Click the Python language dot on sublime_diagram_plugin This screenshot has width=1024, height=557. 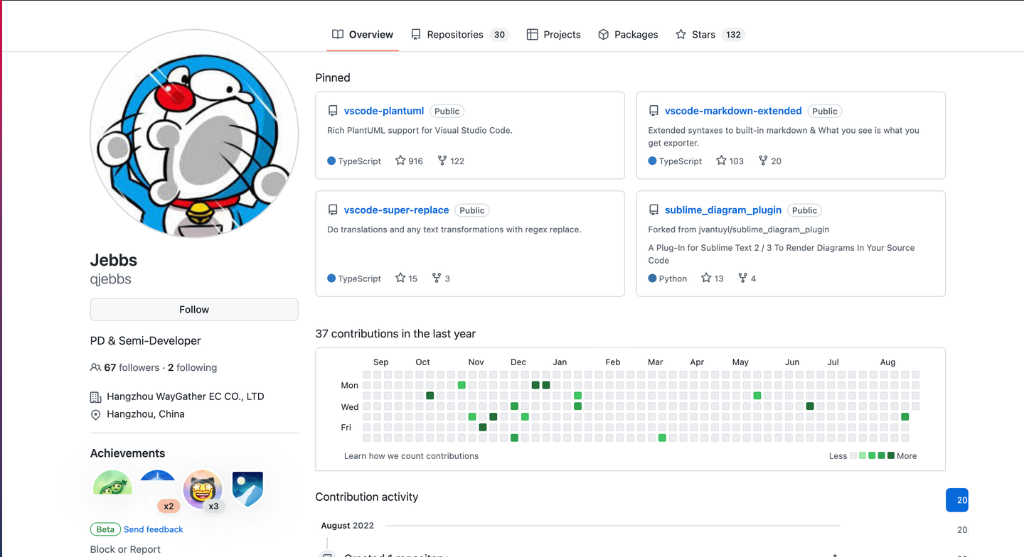tap(652, 278)
